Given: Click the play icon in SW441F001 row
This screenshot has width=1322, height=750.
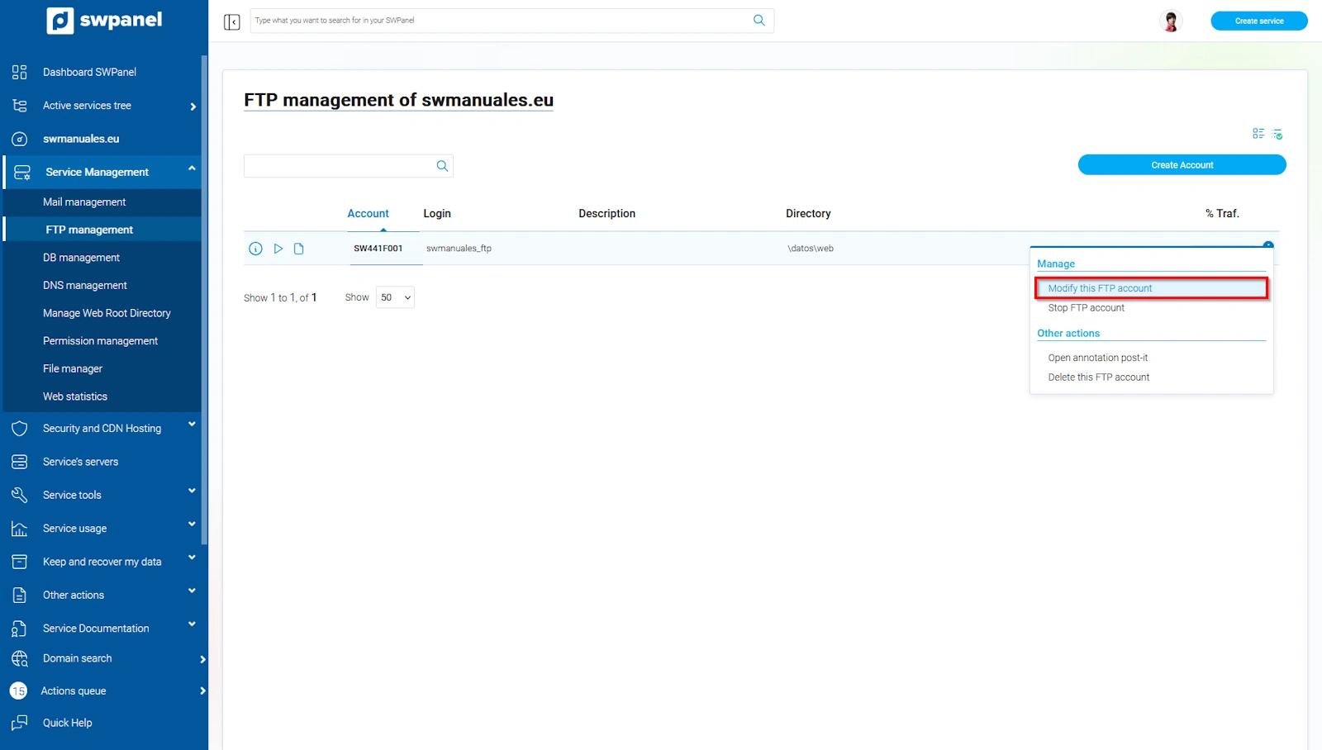Looking at the screenshot, I should (x=278, y=249).
